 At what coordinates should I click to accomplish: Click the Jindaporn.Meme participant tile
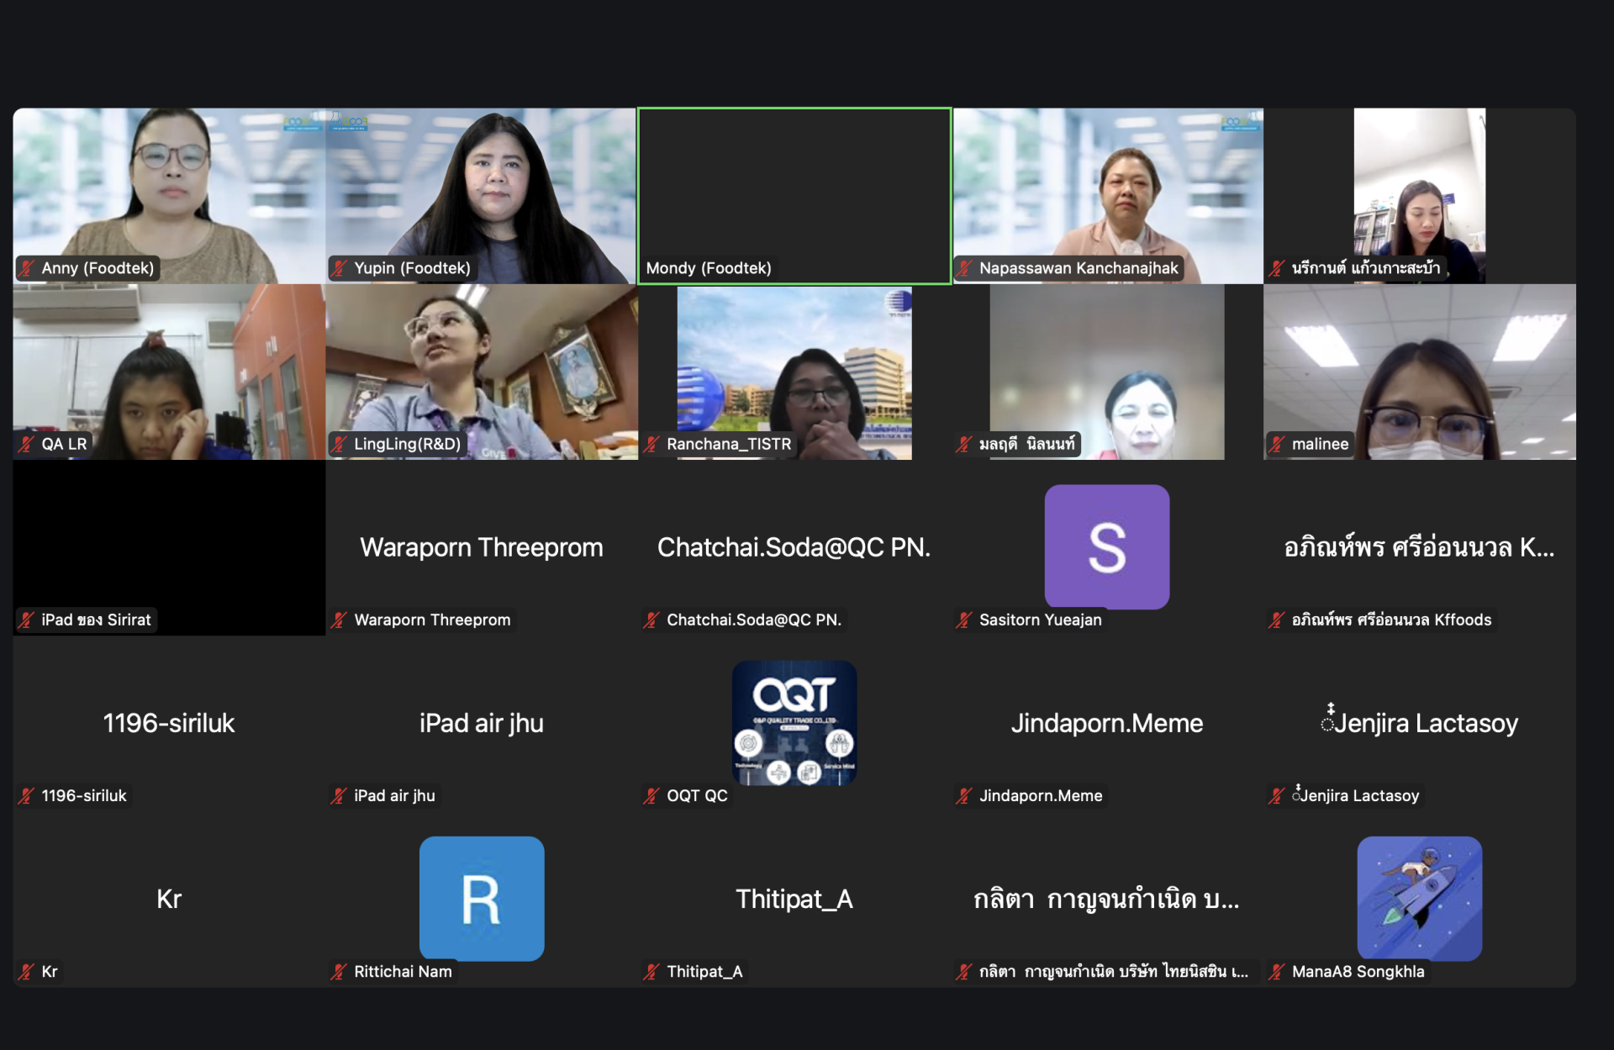pyautogui.click(x=1107, y=723)
